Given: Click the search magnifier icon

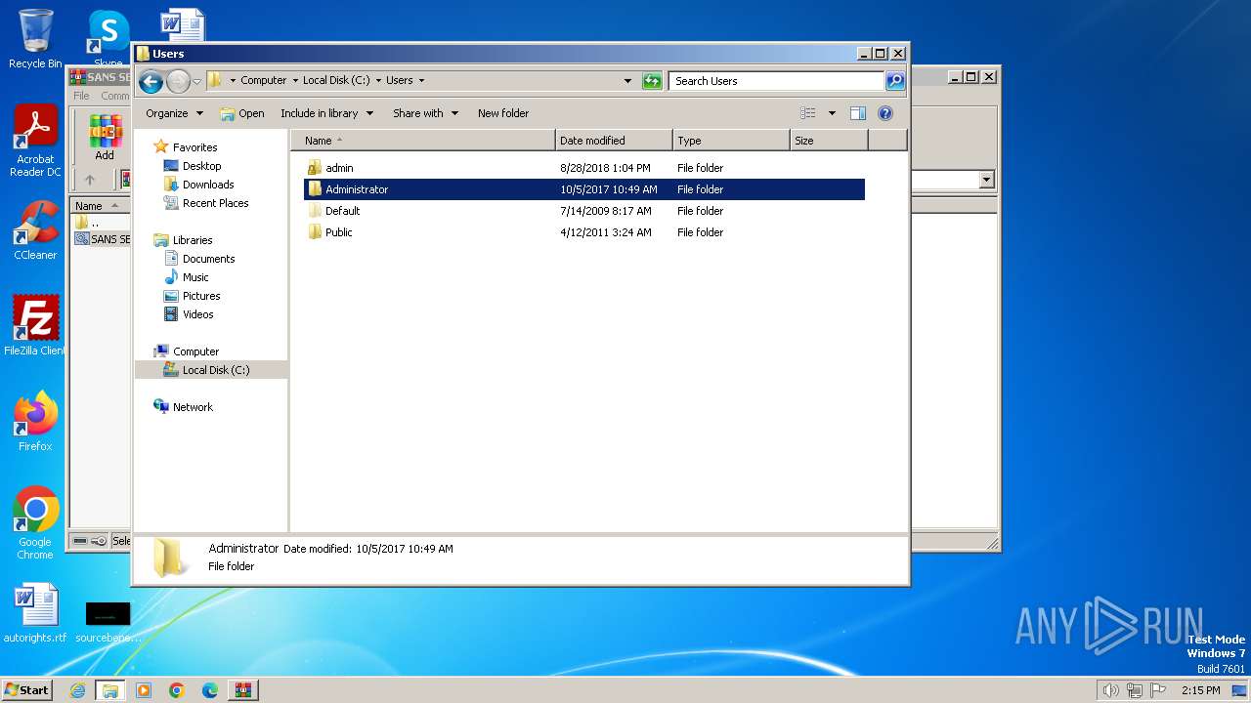Looking at the screenshot, I should point(895,81).
